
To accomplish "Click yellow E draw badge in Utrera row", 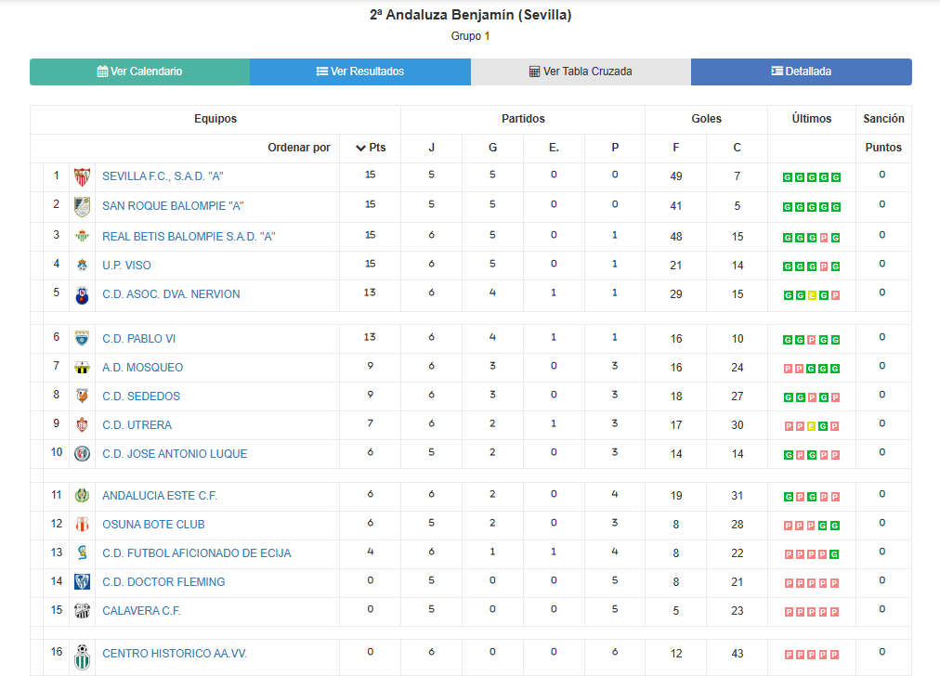I will tap(812, 426).
